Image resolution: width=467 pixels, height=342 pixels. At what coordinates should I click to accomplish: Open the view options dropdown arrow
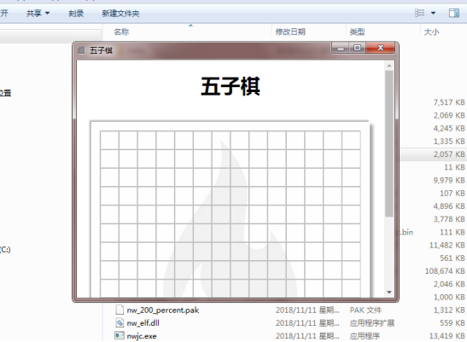coord(434,13)
